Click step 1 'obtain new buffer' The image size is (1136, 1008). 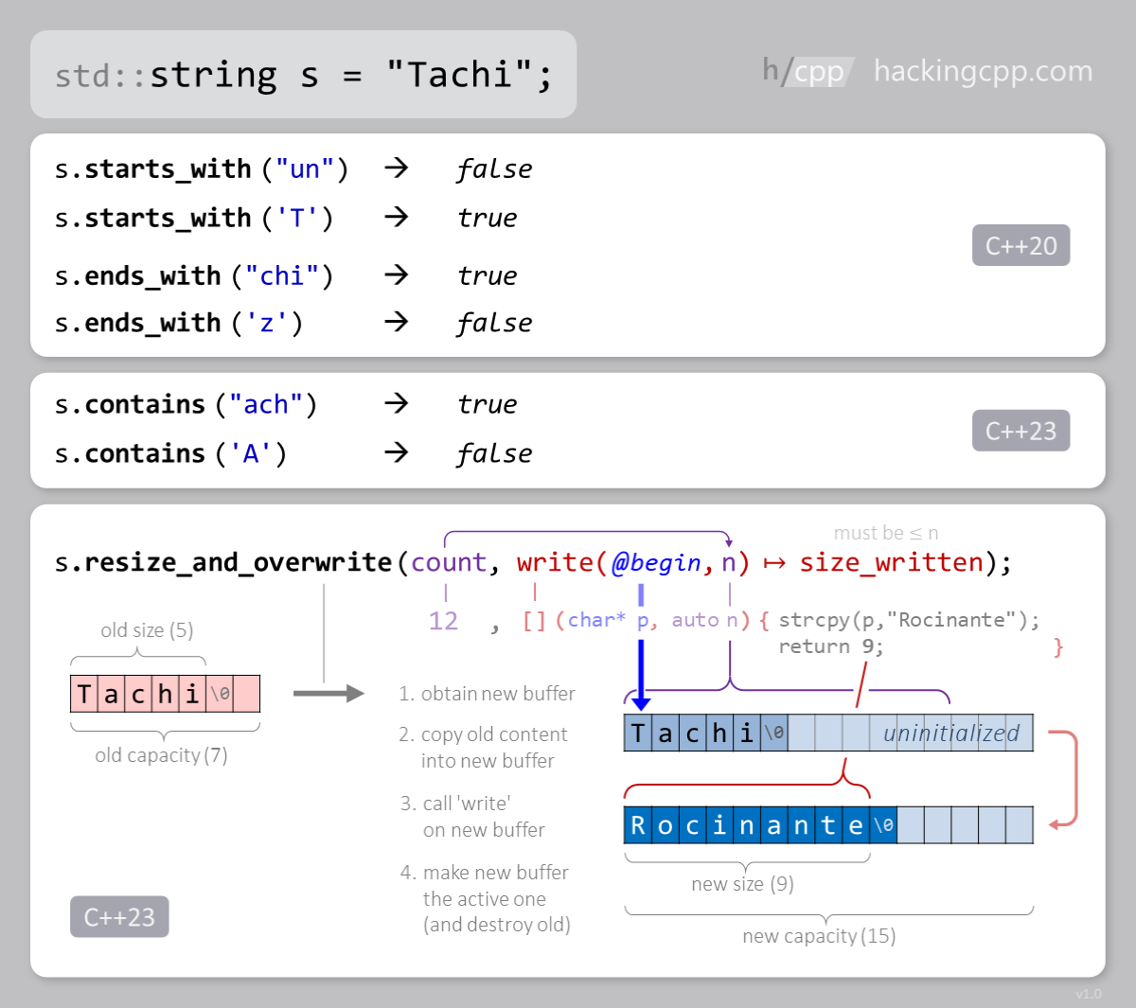[487, 694]
